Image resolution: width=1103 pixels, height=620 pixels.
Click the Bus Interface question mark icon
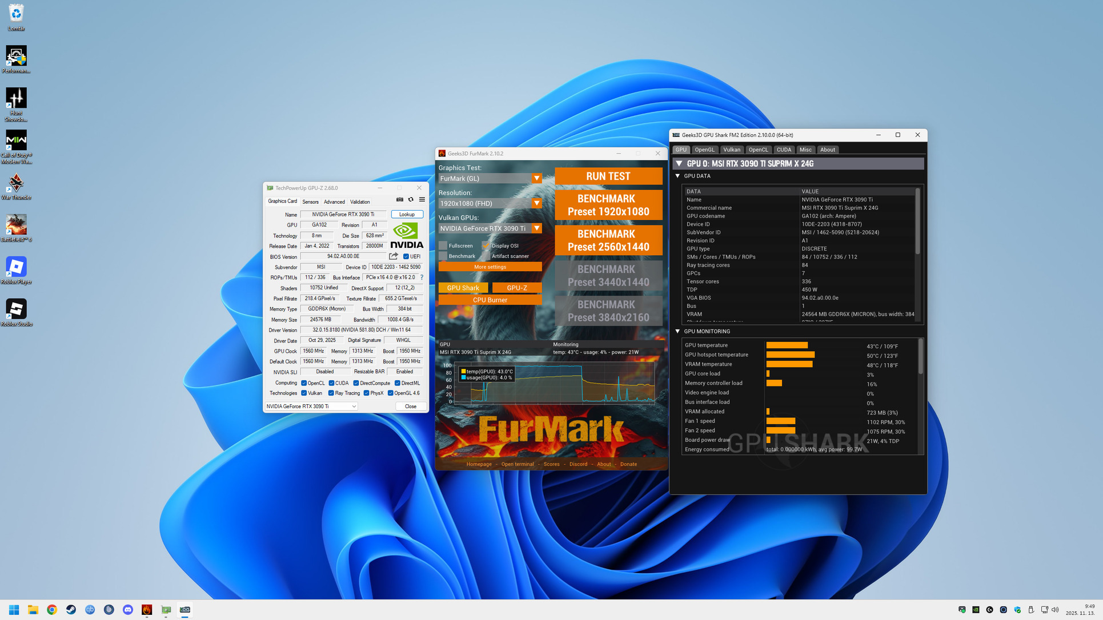(x=422, y=277)
